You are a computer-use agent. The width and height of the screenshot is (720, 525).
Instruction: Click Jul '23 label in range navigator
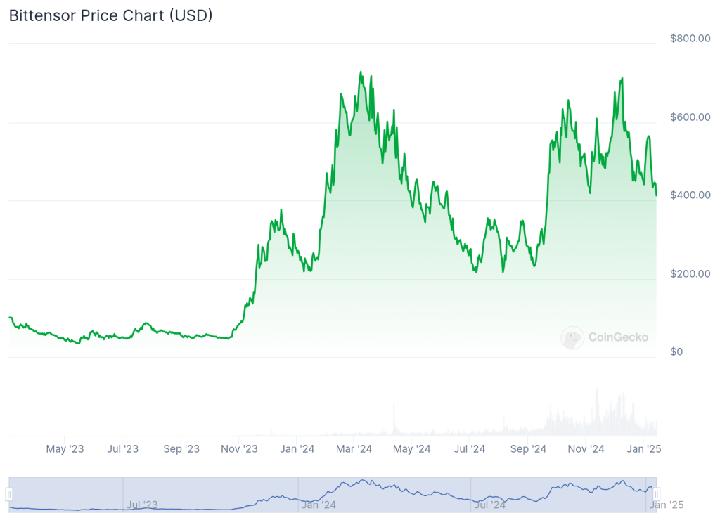[x=142, y=504]
